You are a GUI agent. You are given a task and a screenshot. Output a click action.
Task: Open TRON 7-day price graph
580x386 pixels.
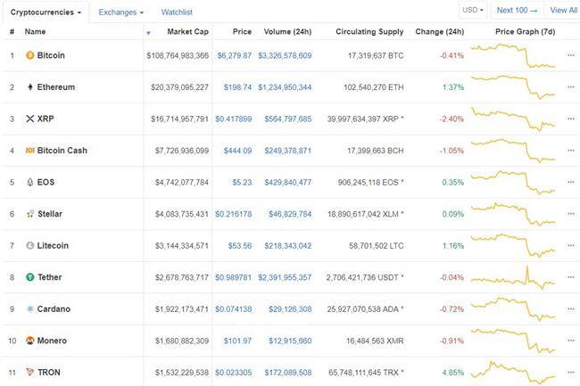click(x=513, y=372)
